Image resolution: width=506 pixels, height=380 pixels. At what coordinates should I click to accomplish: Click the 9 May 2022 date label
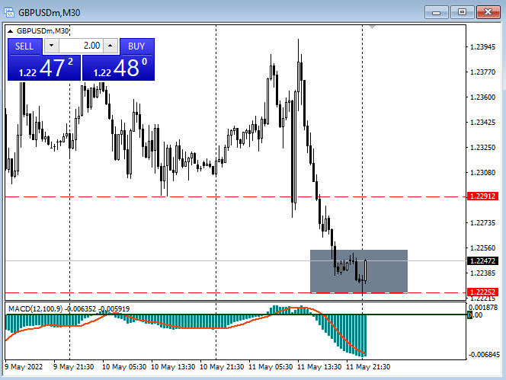[24, 367]
